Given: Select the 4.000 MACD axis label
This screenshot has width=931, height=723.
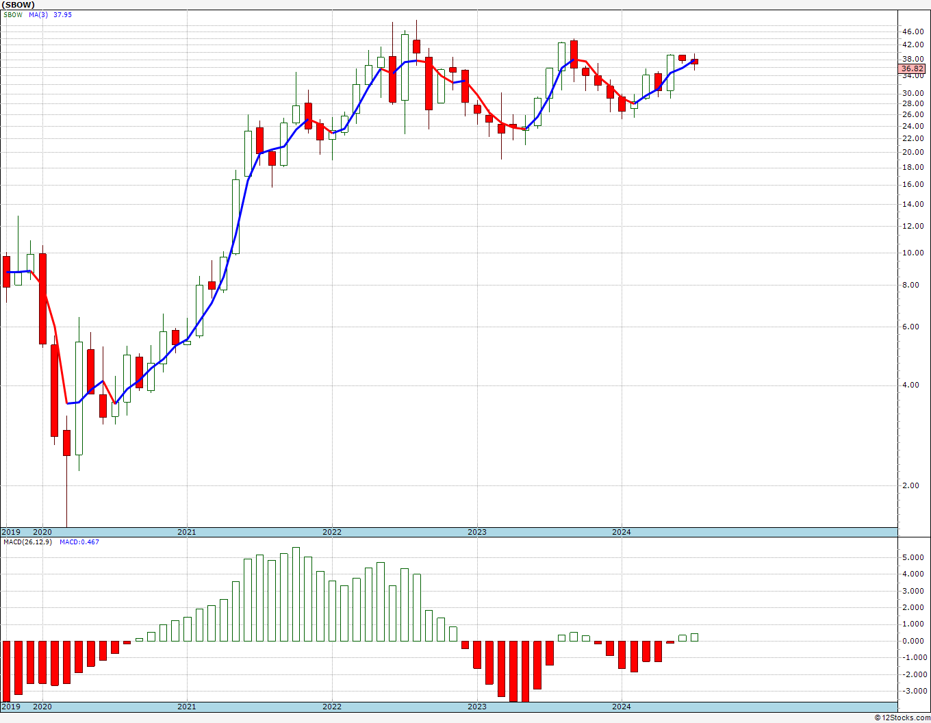Looking at the screenshot, I should click(x=914, y=574).
